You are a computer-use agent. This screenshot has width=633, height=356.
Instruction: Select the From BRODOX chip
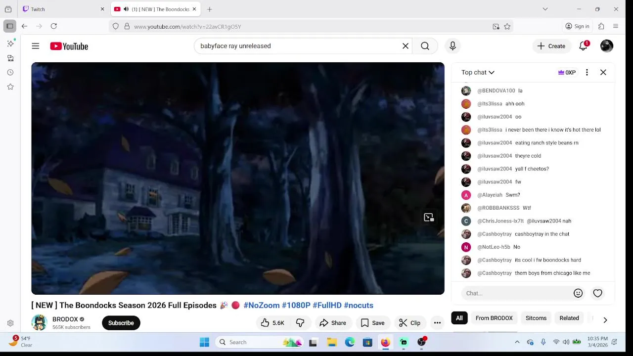tap(494, 318)
